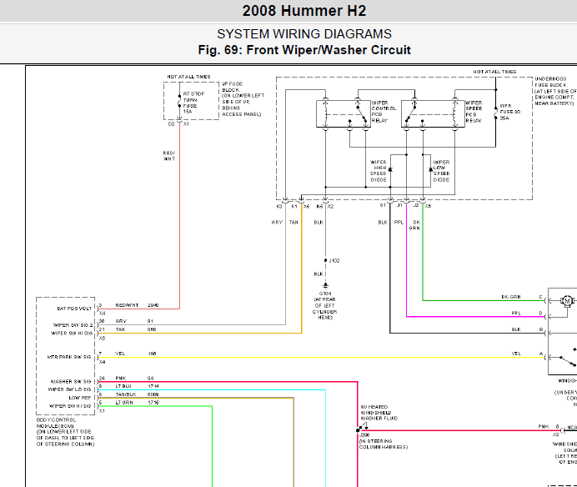This screenshot has width=577, height=487.
Task: Select the wiper low speed diode symbol
Action: (x=430, y=169)
